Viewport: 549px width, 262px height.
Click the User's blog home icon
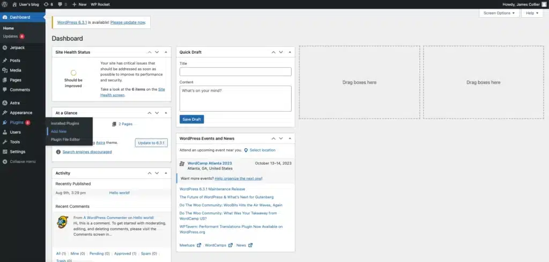14,4
